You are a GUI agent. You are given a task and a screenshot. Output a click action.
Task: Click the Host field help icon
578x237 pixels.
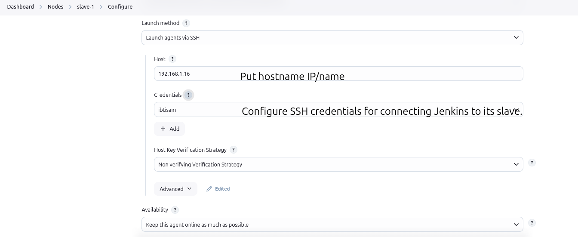tap(172, 59)
